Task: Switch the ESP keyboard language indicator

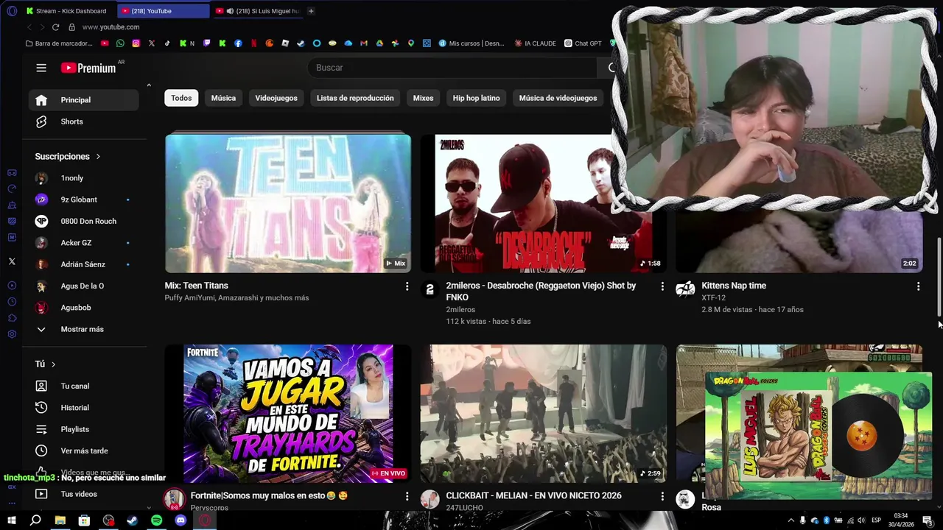Action: point(877,520)
